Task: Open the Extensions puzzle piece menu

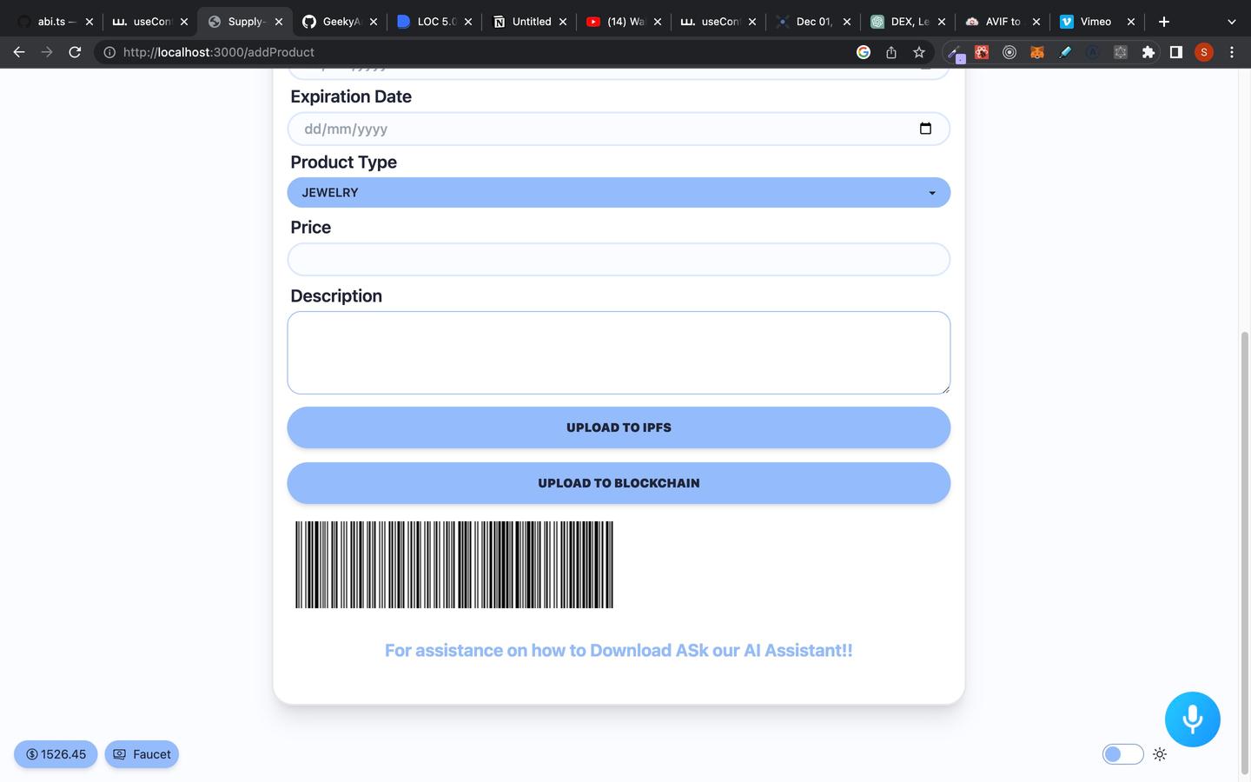Action: pos(1148,52)
